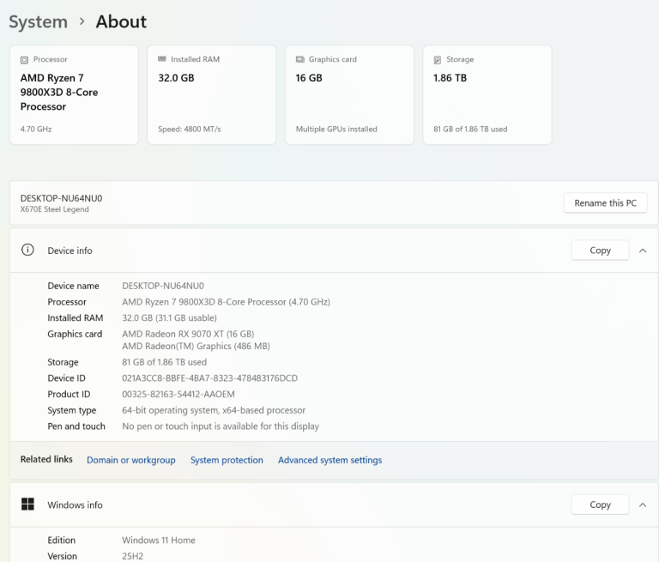This screenshot has width=659, height=562.
Task: Open Advanced system settings link
Action: click(x=329, y=460)
